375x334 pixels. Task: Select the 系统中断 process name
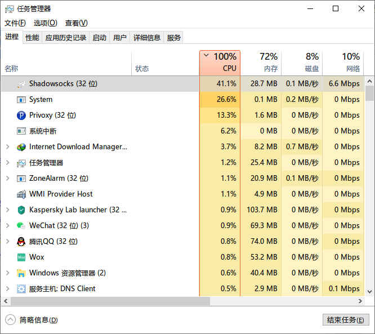[43, 131]
